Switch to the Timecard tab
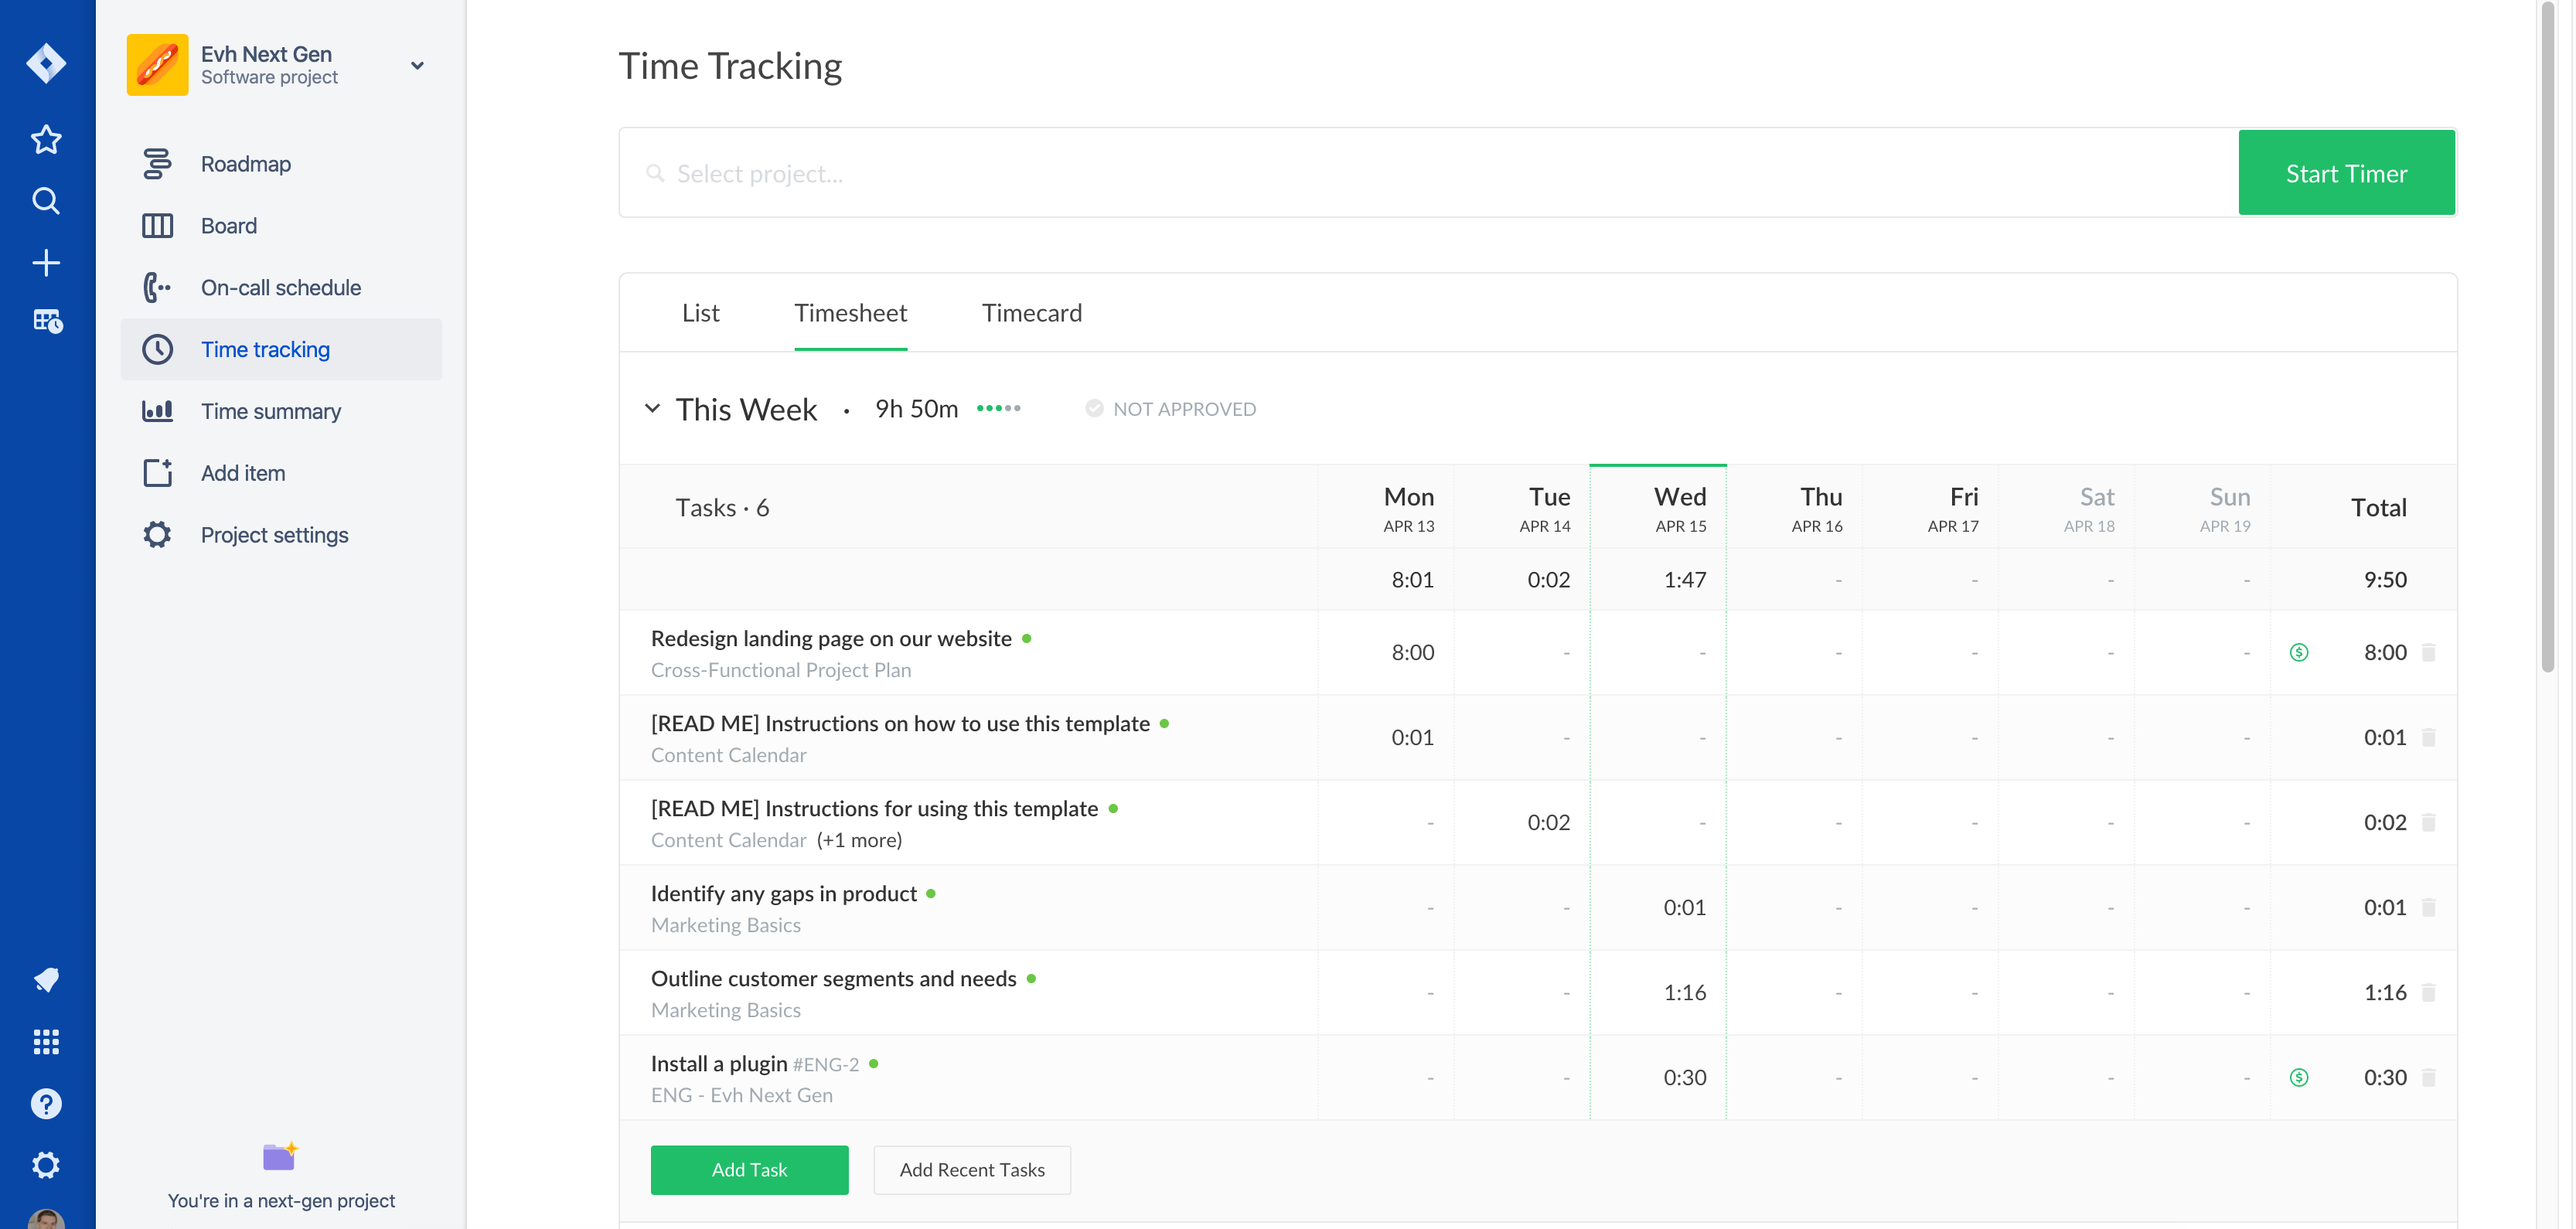Image resolution: width=2576 pixels, height=1229 pixels. point(1031,313)
